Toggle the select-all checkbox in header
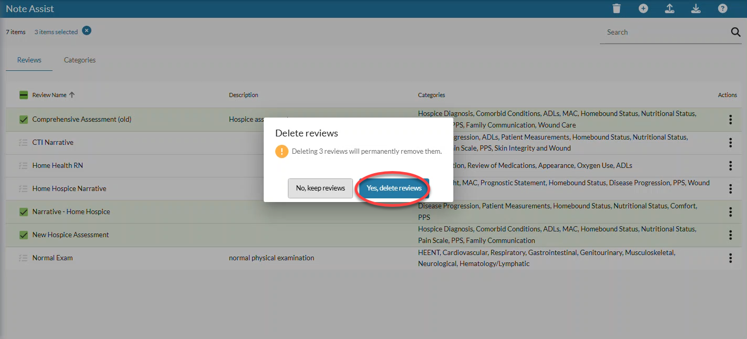Image resolution: width=747 pixels, height=339 pixels. [24, 95]
